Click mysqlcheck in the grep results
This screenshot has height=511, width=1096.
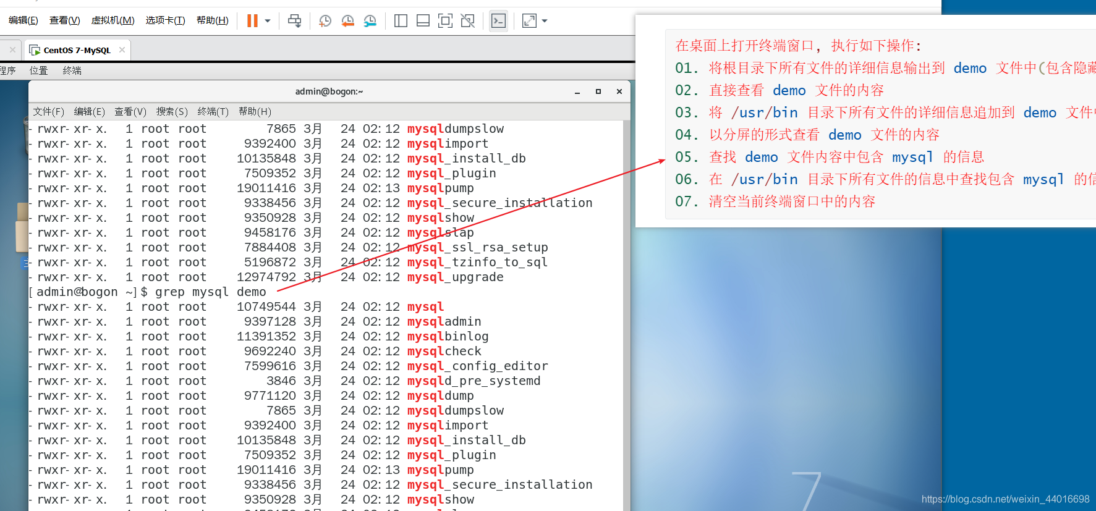444,351
